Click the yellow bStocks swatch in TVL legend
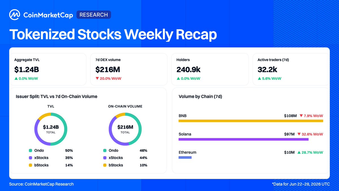The width and height of the screenshot is (339, 191). (x=30, y=165)
